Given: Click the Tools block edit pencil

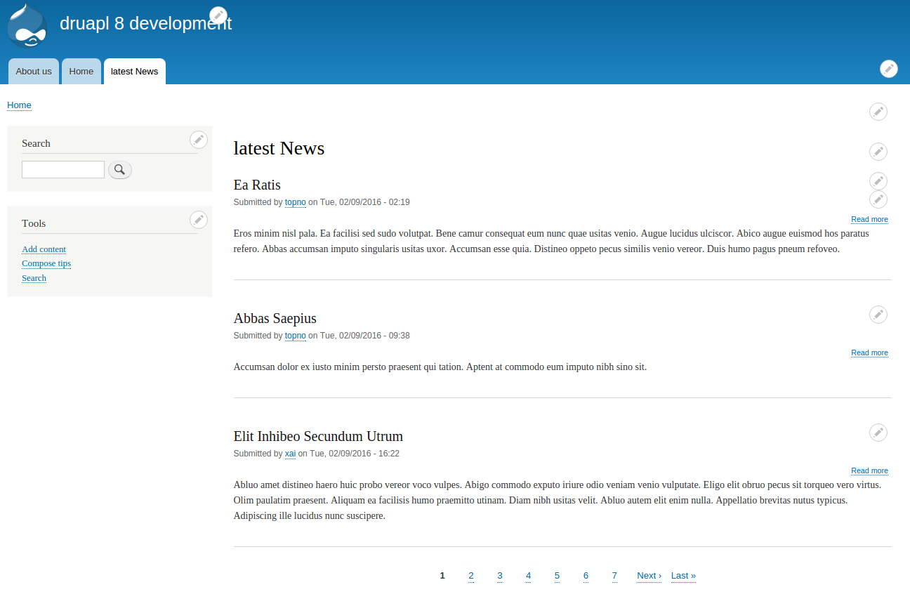Looking at the screenshot, I should (199, 220).
